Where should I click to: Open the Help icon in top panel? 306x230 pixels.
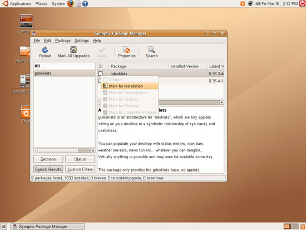coord(85,3)
